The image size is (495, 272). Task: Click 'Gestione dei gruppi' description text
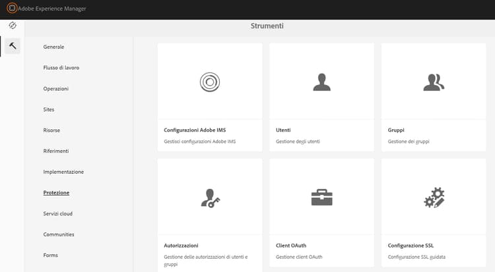pyautogui.click(x=409, y=142)
